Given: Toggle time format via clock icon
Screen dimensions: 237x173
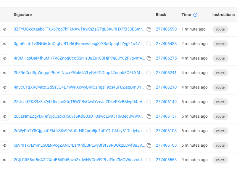Looking at the screenshot, I should [x=195, y=15].
